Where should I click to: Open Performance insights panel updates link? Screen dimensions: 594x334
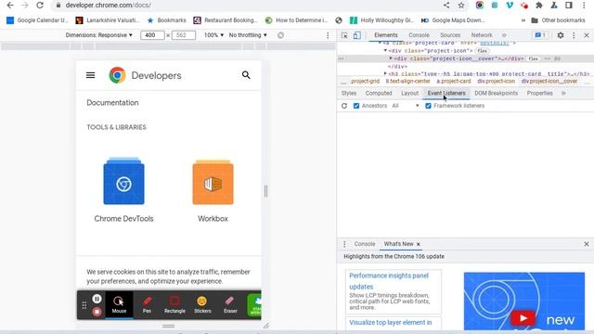click(x=389, y=281)
